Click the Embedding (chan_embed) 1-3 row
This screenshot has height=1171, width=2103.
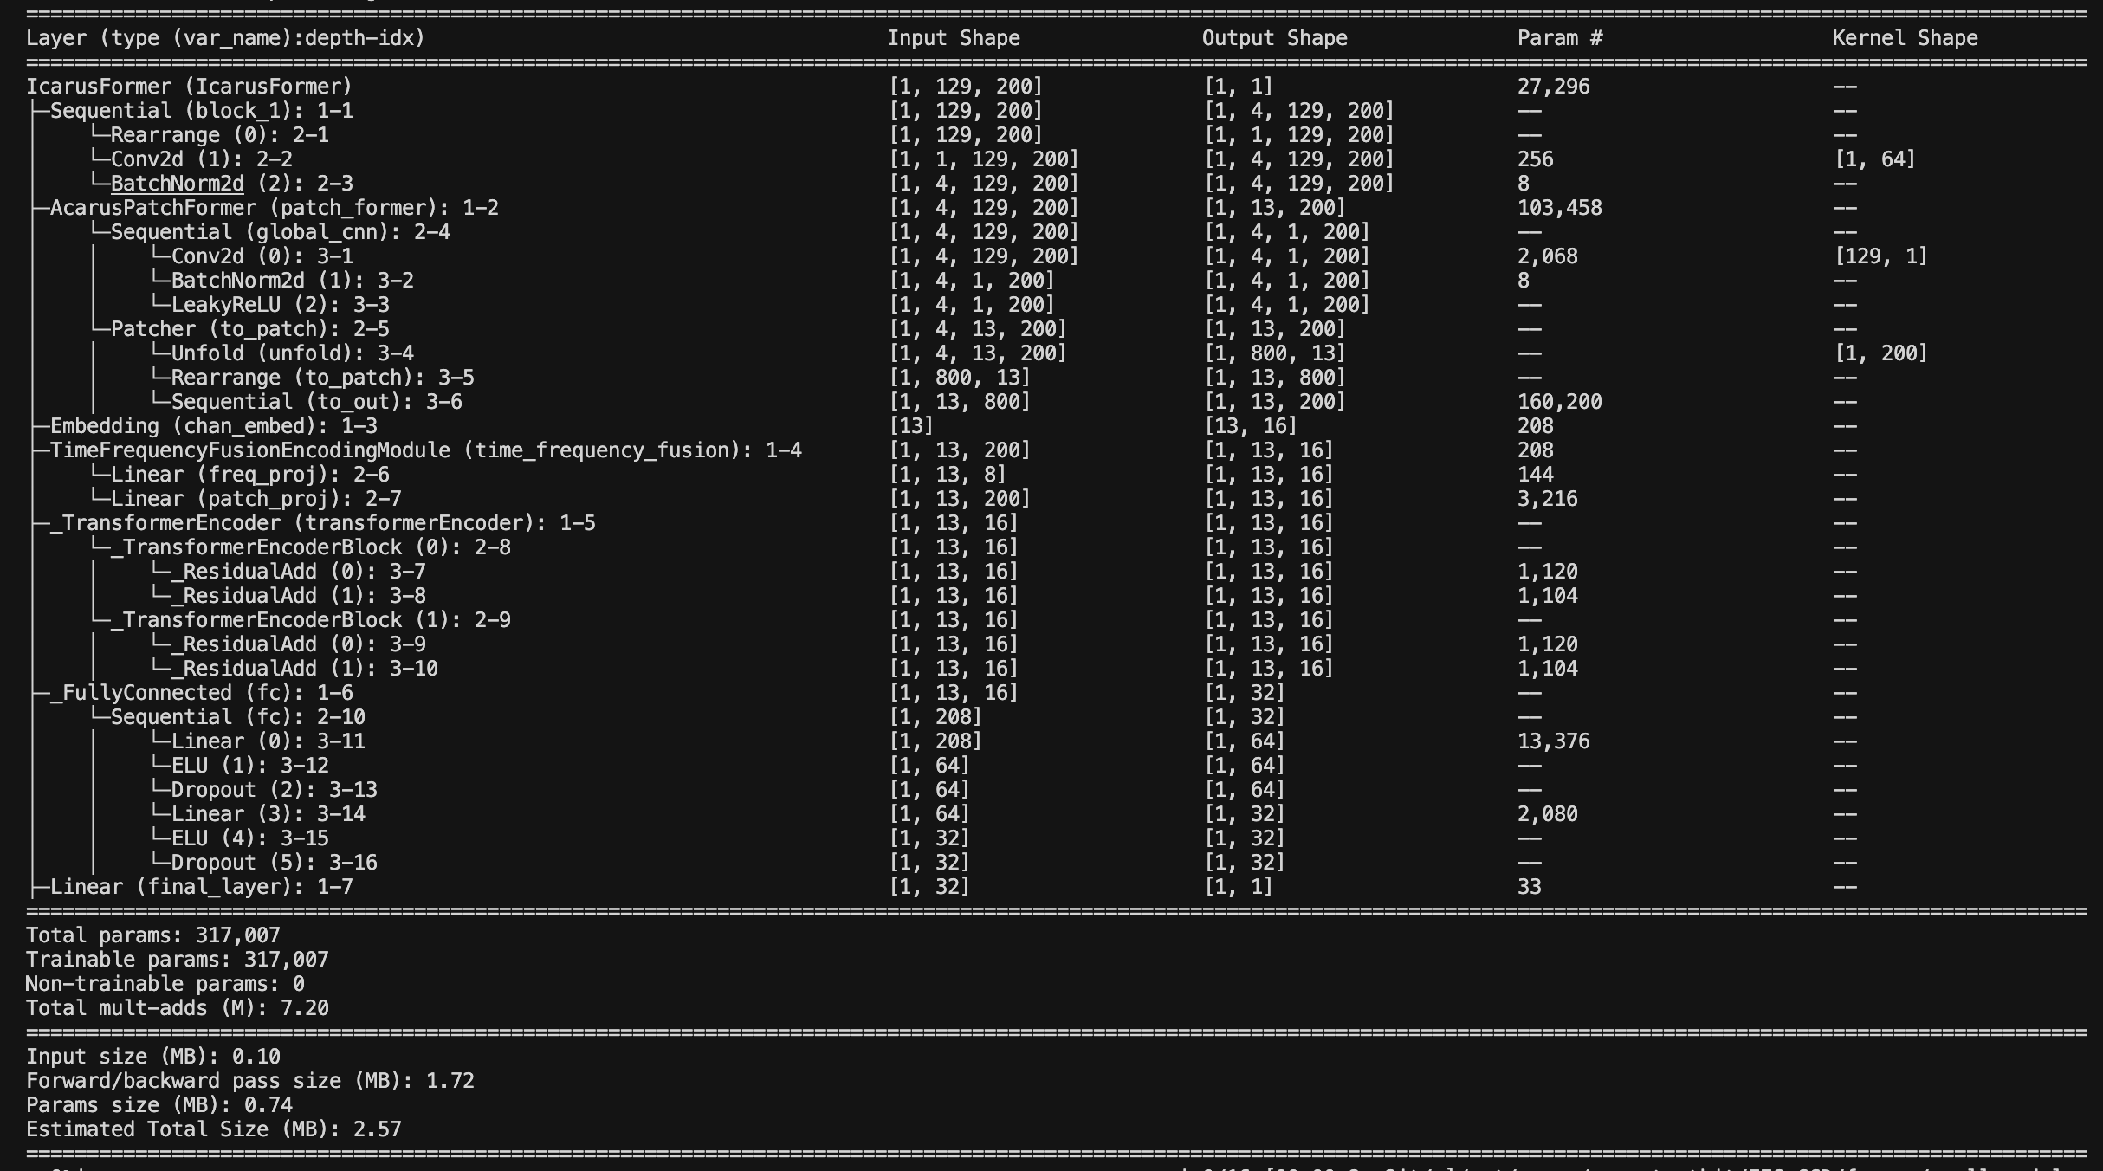[213, 426]
